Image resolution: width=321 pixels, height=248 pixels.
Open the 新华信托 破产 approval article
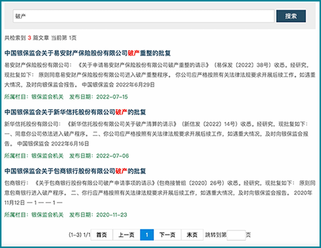75,112
